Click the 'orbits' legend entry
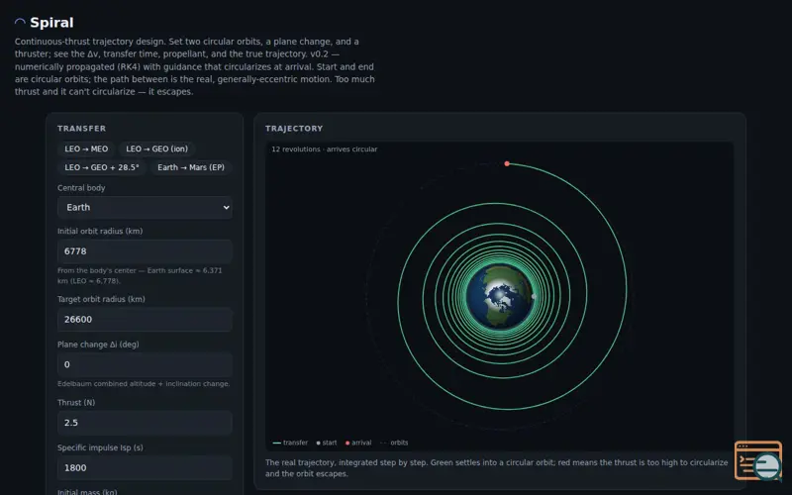 click(x=394, y=443)
